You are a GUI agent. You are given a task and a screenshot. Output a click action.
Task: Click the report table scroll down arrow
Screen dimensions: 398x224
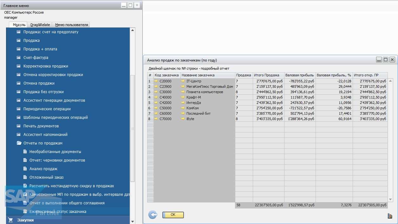pos(390,199)
